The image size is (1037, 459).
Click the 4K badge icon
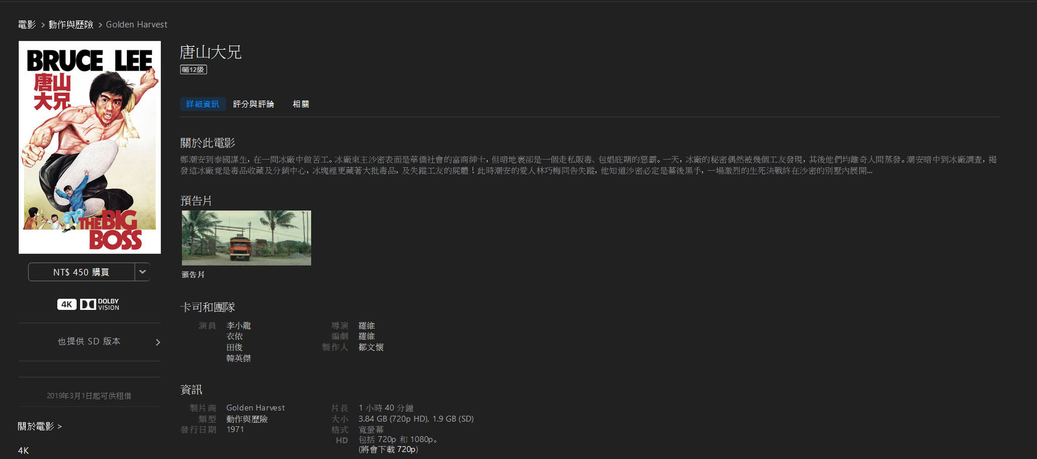[67, 304]
